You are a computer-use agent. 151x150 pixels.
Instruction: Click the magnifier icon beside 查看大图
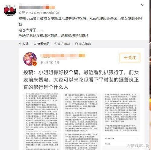(x=35, y=44)
